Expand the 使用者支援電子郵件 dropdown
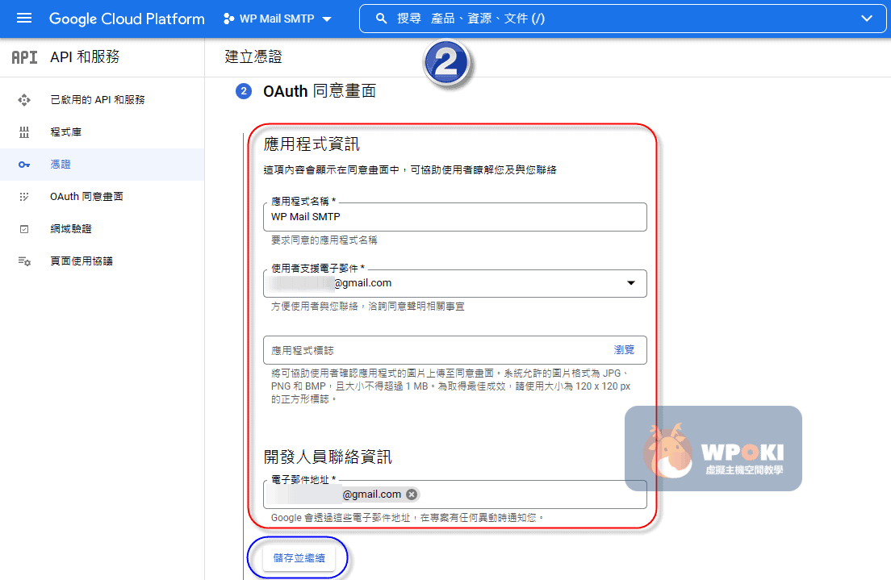The image size is (891, 580). pyautogui.click(x=630, y=283)
